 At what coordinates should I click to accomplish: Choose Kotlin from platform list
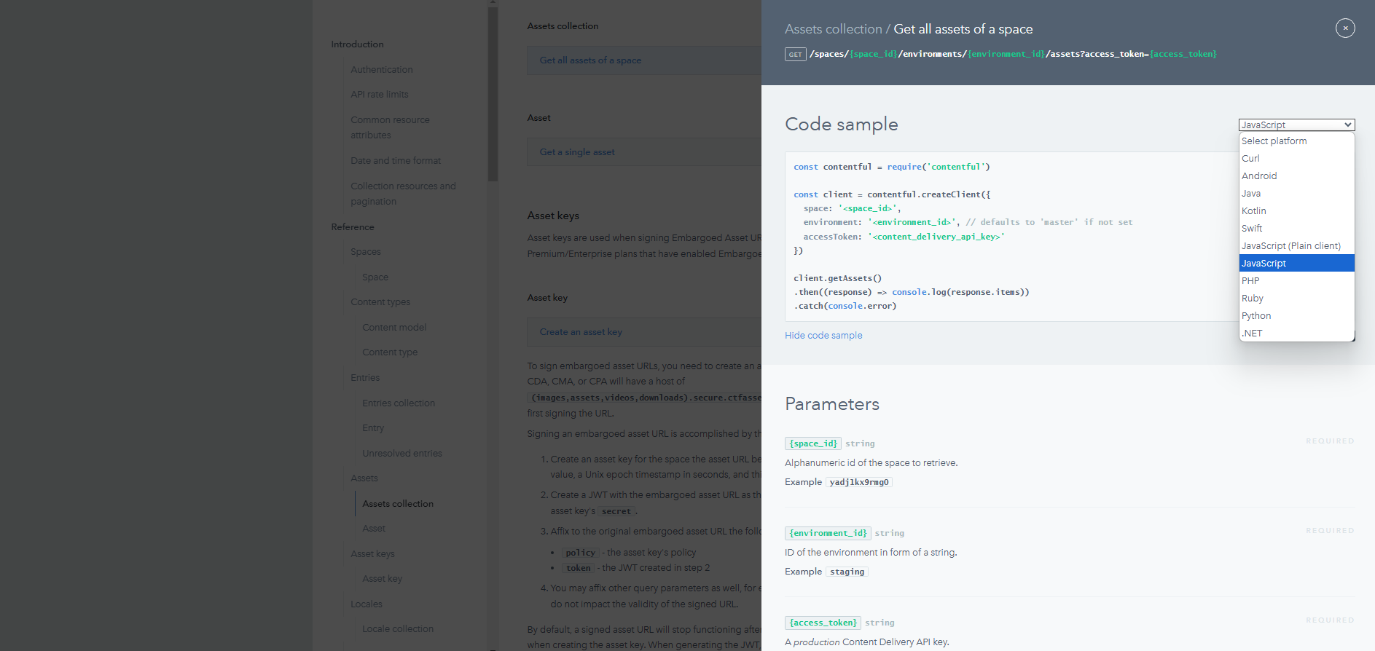(1296, 210)
